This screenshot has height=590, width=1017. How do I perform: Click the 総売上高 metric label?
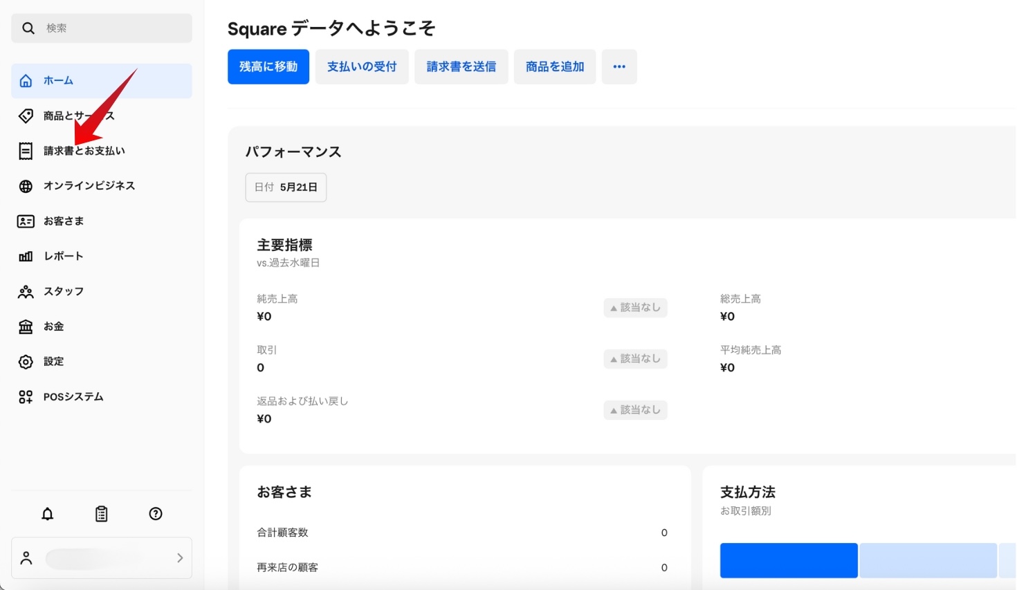tap(740, 299)
